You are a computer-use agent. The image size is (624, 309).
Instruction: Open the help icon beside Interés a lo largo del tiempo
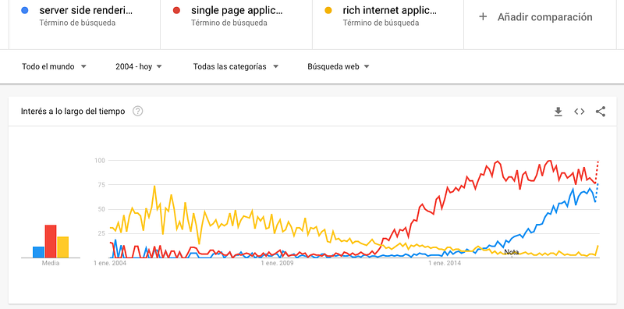(138, 112)
